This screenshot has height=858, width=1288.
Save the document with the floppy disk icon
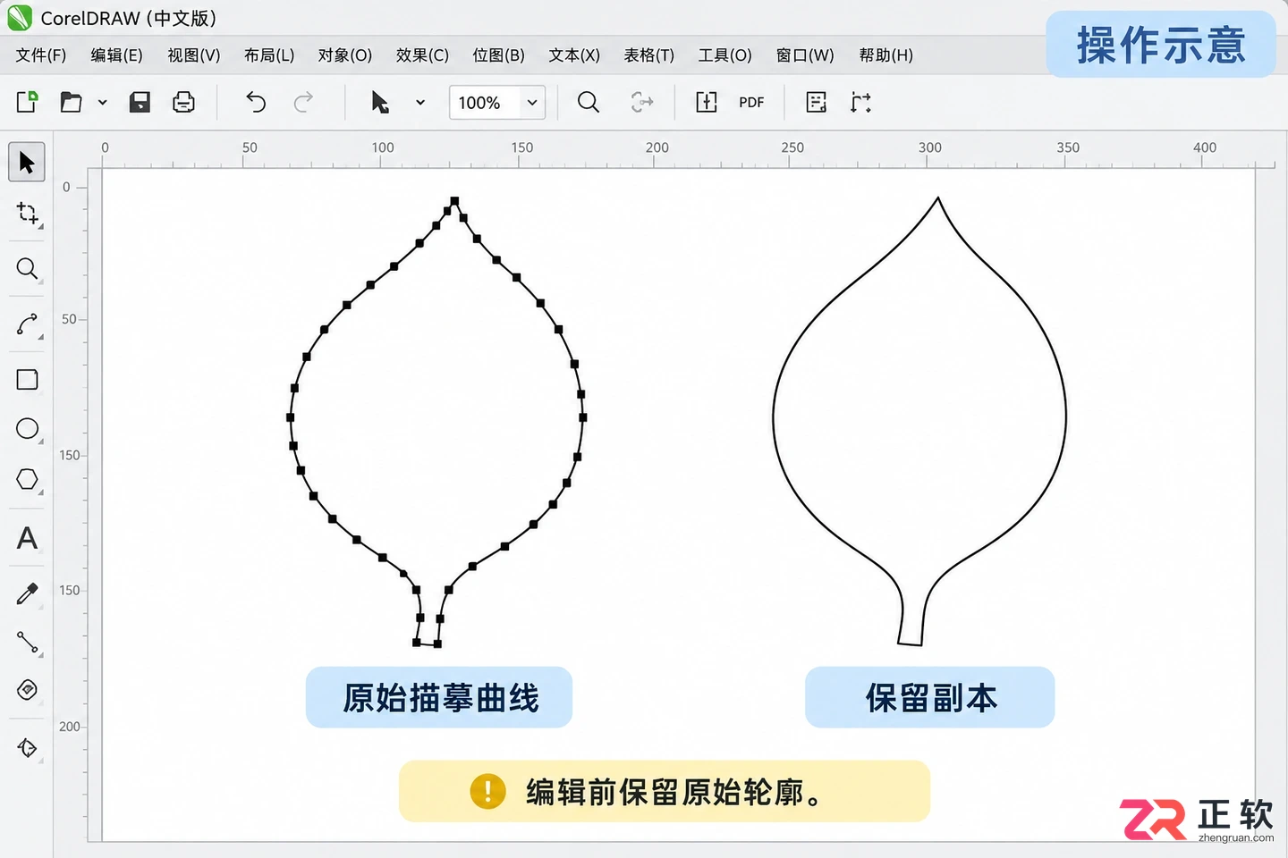pos(140,102)
